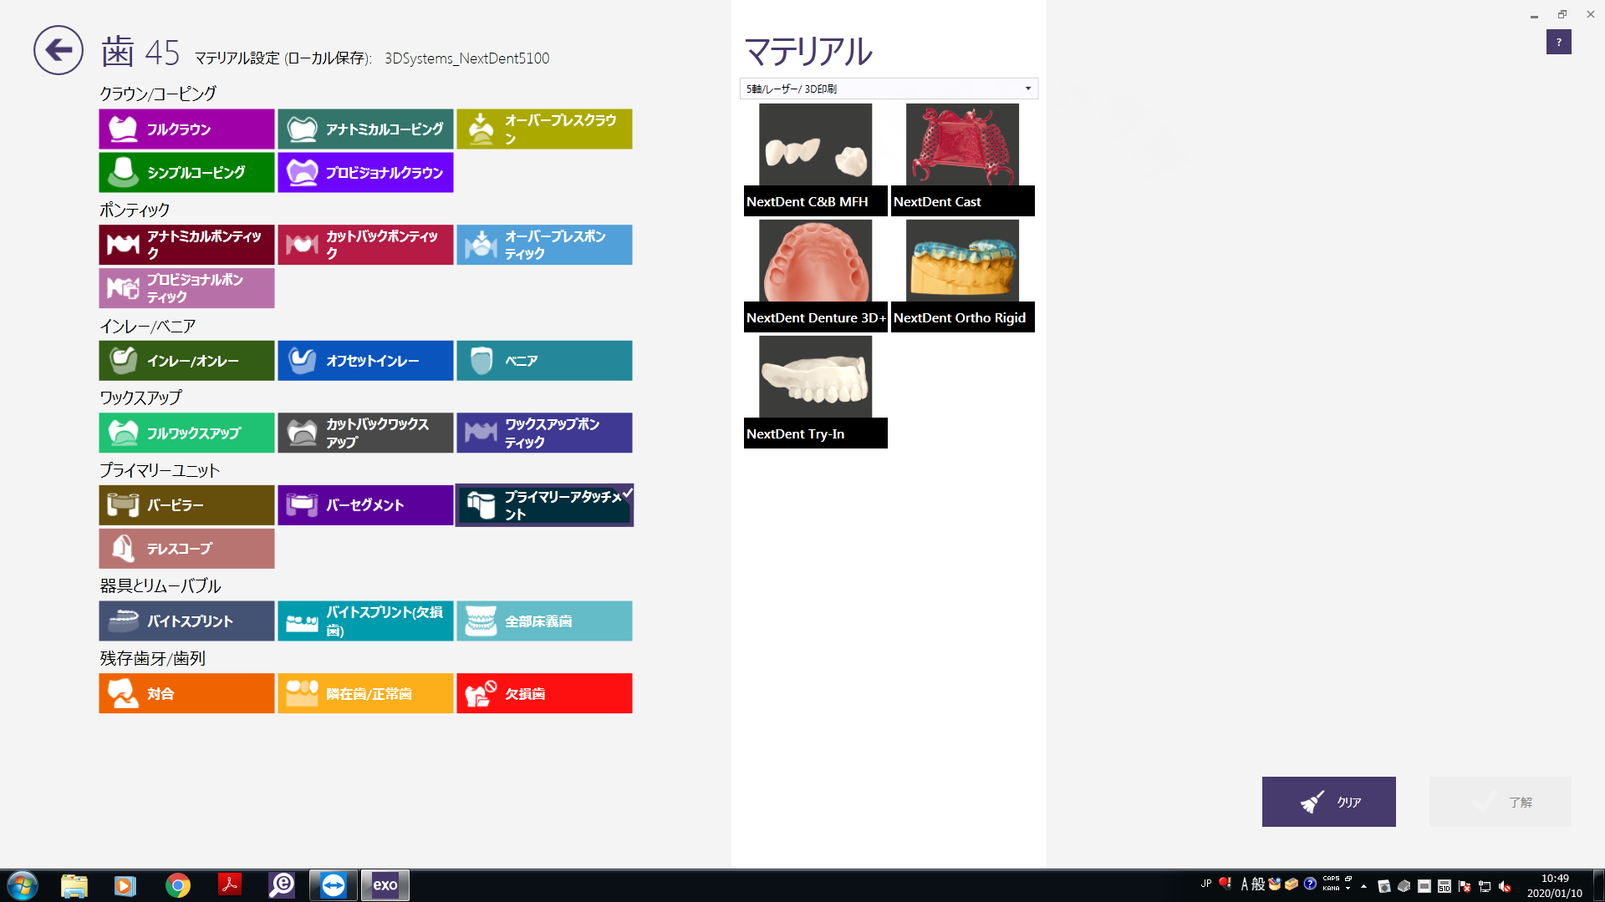Open Adobe Acrobat from taskbar
Image resolution: width=1605 pixels, height=902 pixels.
[230, 885]
